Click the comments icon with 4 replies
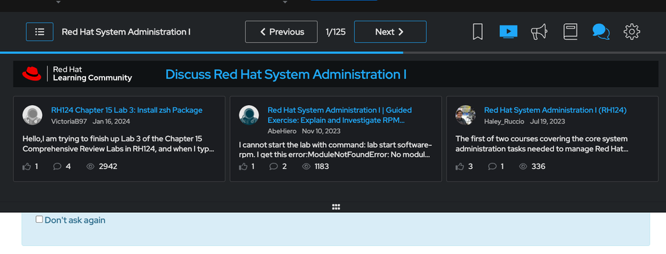 tap(57, 166)
